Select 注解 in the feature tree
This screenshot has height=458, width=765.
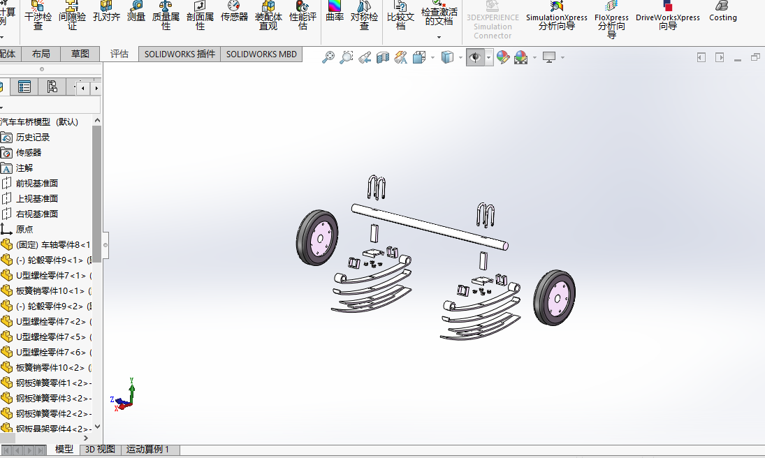[x=24, y=168]
